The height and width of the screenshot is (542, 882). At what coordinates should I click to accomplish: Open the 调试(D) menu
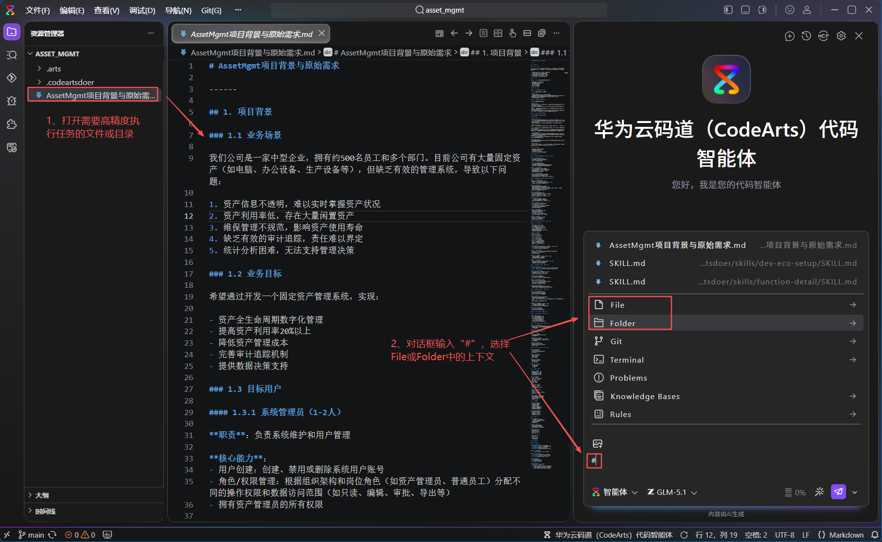[x=142, y=10]
